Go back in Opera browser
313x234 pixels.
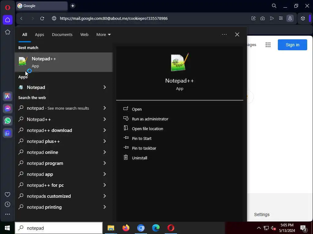point(21,19)
